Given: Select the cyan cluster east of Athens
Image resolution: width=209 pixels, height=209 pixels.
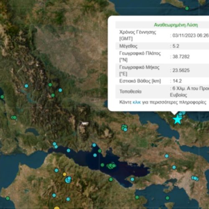Looking at the screenshot, I should pos(195,178).
